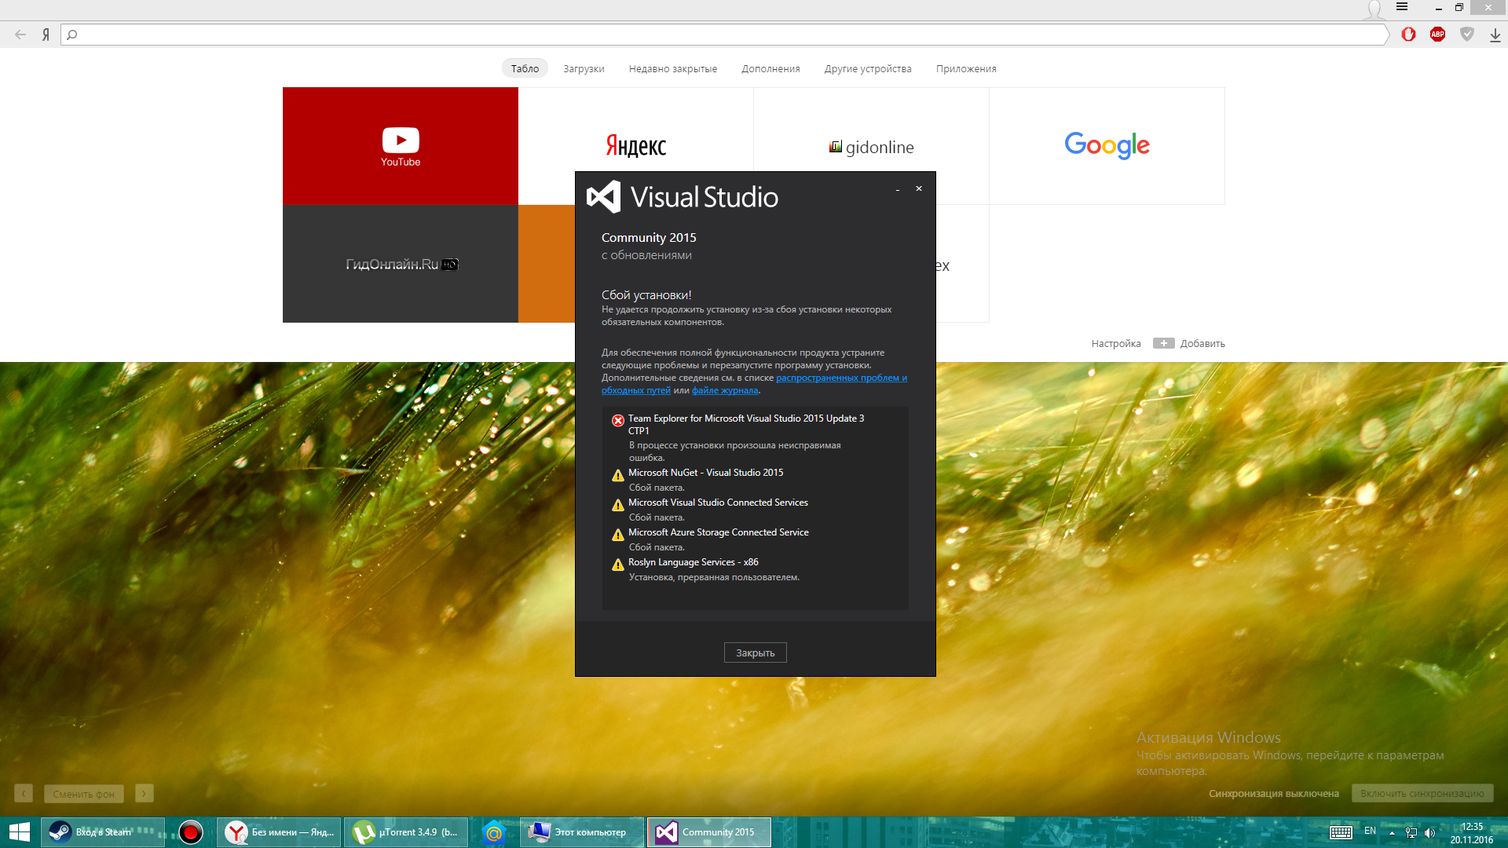Open the YouTube tile

click(x=401, y=146)
